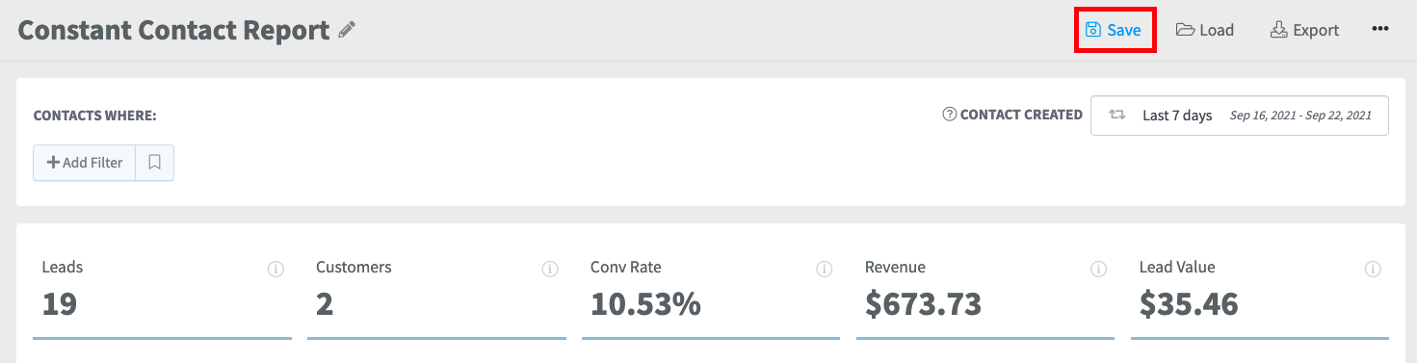Image resolution: width=1417 pixels, height=363 pixels.
Task: Export the report
Action: (x=1304, y=30)
